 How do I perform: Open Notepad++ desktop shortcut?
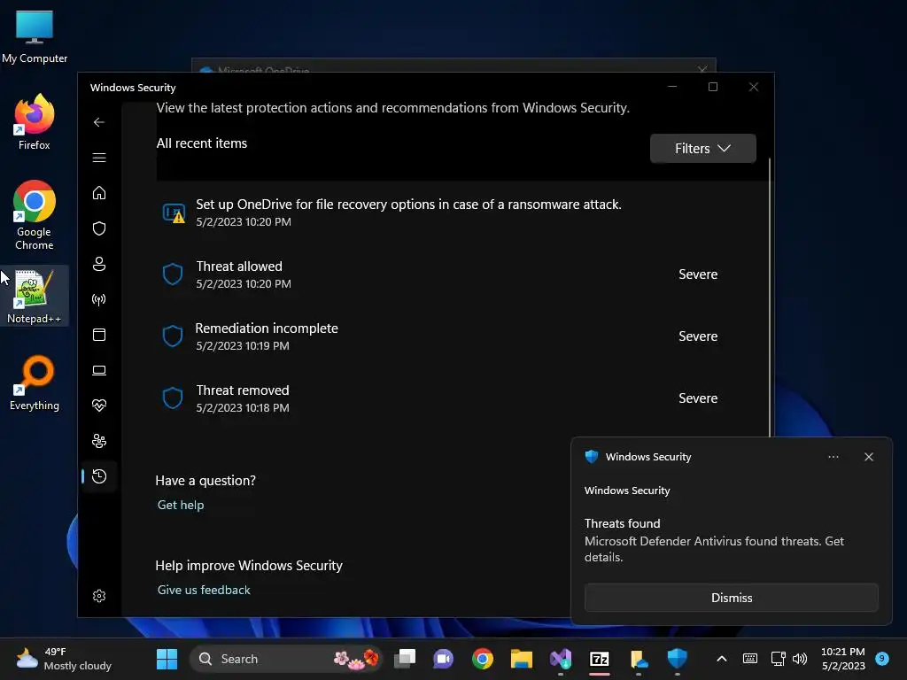[35, 296]
